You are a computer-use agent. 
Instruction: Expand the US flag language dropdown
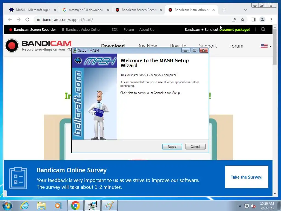pos(266,46)
